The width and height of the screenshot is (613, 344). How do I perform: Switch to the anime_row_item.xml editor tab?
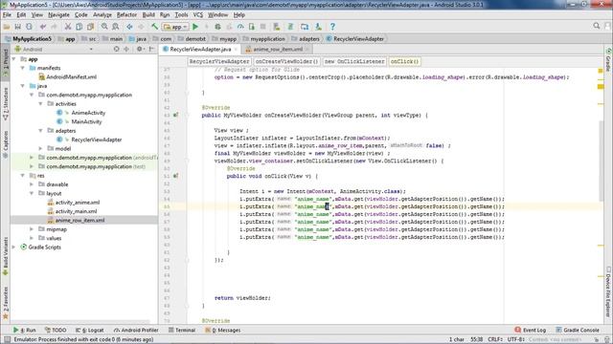click(278, 49)
